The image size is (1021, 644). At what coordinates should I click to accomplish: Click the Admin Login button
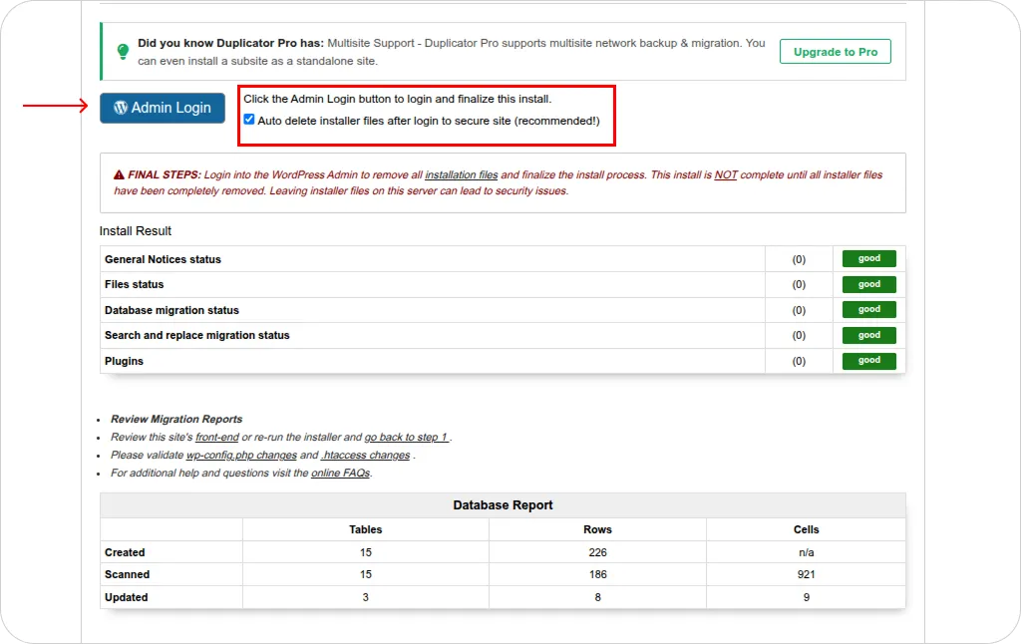tap(163, 108)
